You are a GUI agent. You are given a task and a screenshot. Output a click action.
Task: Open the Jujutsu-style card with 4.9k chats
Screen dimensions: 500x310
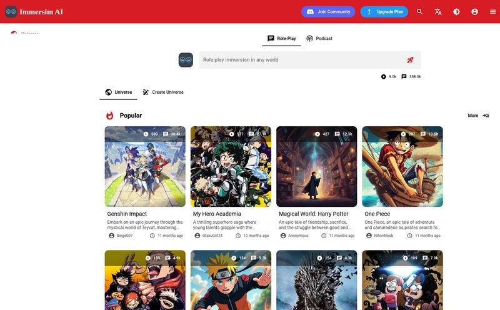(145, 280)
